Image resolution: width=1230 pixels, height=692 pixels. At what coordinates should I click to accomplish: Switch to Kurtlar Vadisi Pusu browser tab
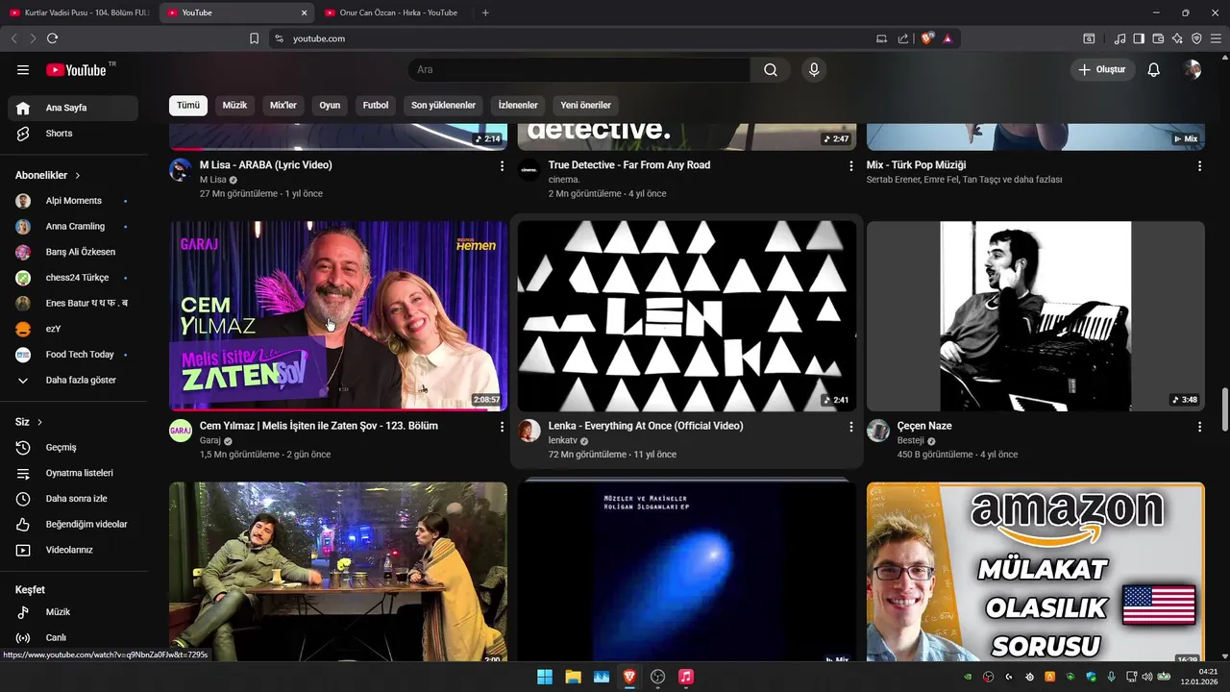coord(79,12)
